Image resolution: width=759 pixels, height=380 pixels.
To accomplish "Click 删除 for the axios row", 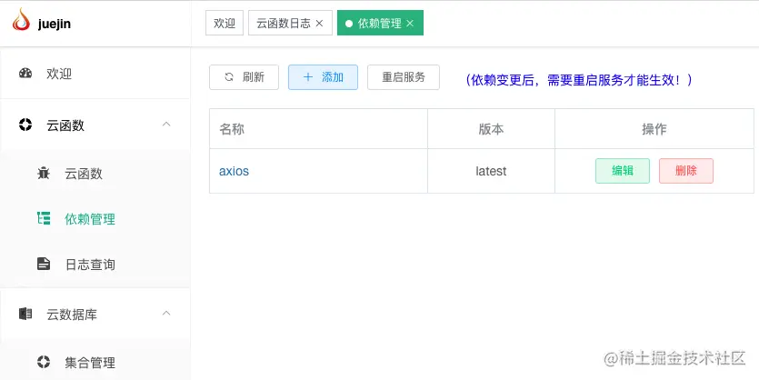I will pyautogui.click(x=686, y=171).
